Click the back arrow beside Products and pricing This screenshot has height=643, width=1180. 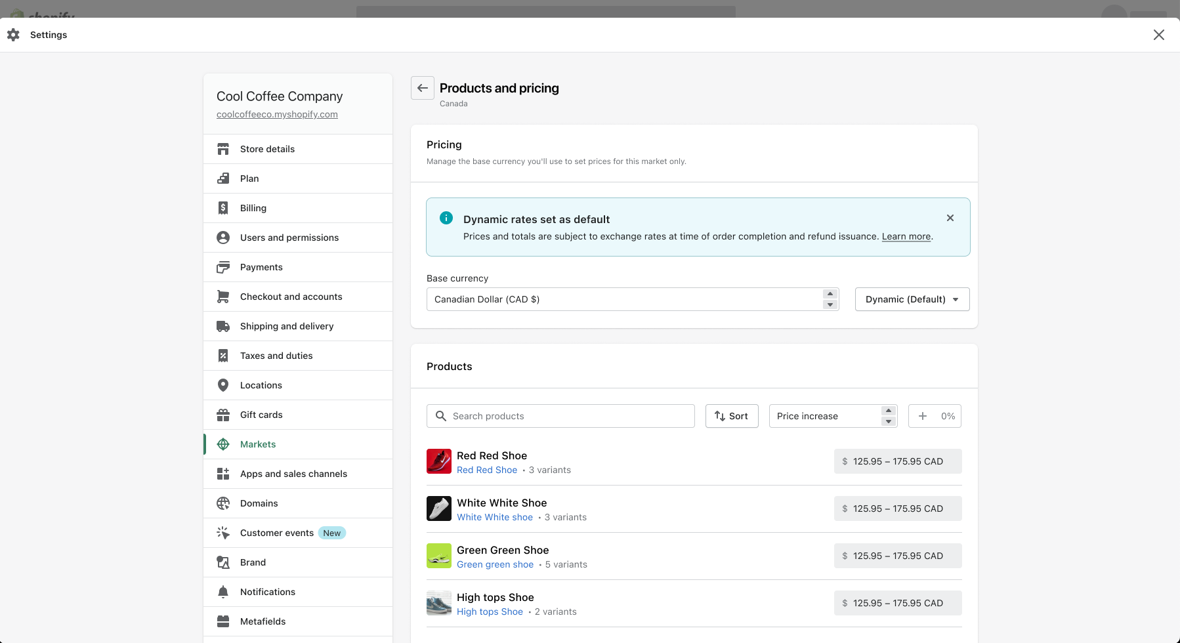click(x=423, y=88)
